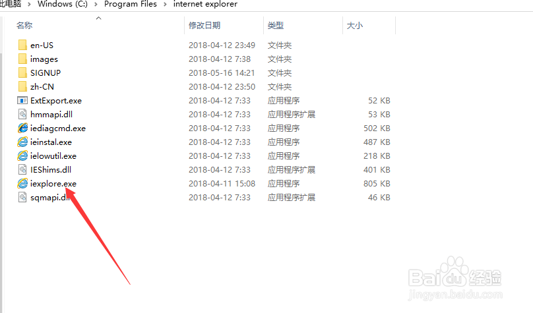Click 应用程序 type of iexplore.exe
The height and width of the screenshot is (313, 533).
click(284, 184)
